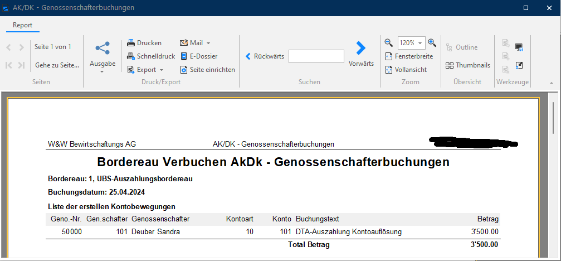Show the Outline overview

(461, 47)
